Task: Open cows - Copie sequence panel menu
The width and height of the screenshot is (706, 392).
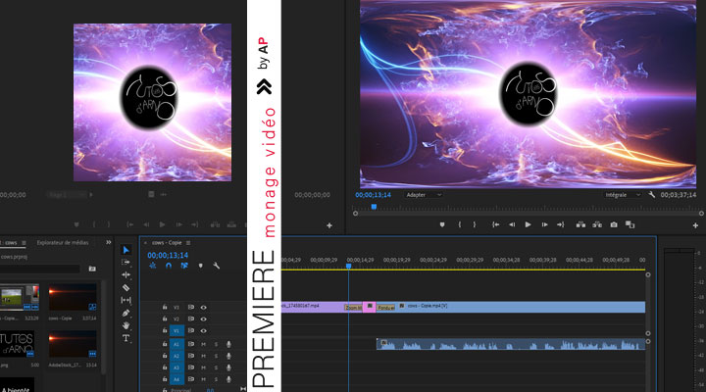Action: (188, 243)
